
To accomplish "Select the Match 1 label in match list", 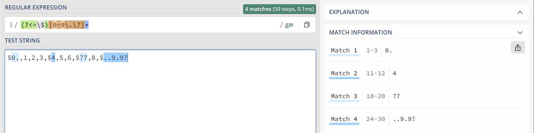I will tap(344, 50).
